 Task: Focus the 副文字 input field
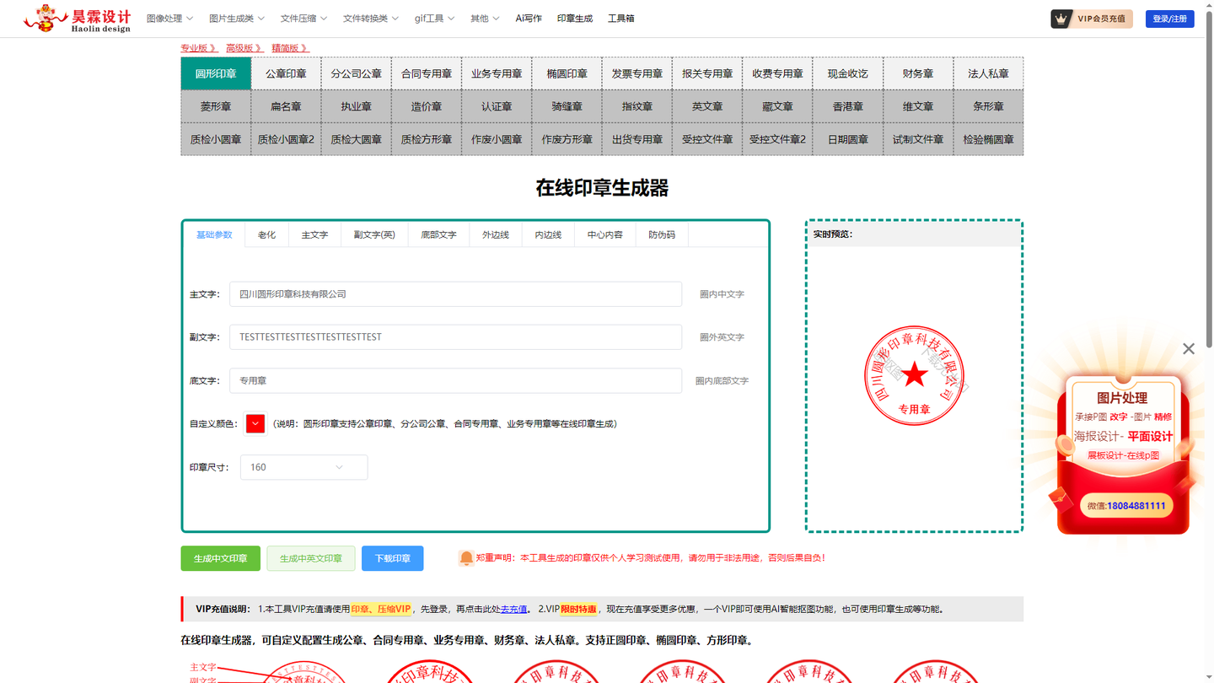pyautogui.click(x=455, y=337)
